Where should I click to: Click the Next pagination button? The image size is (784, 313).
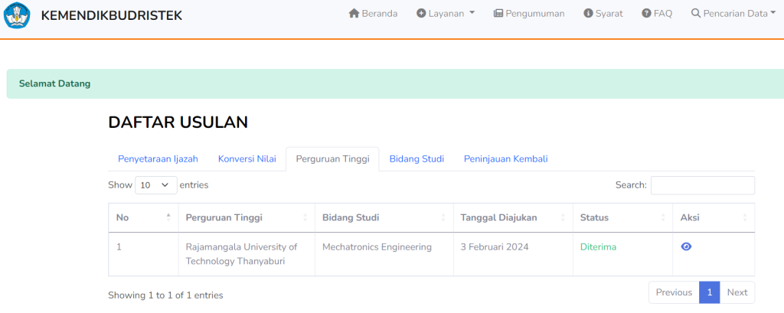(737, 292)
